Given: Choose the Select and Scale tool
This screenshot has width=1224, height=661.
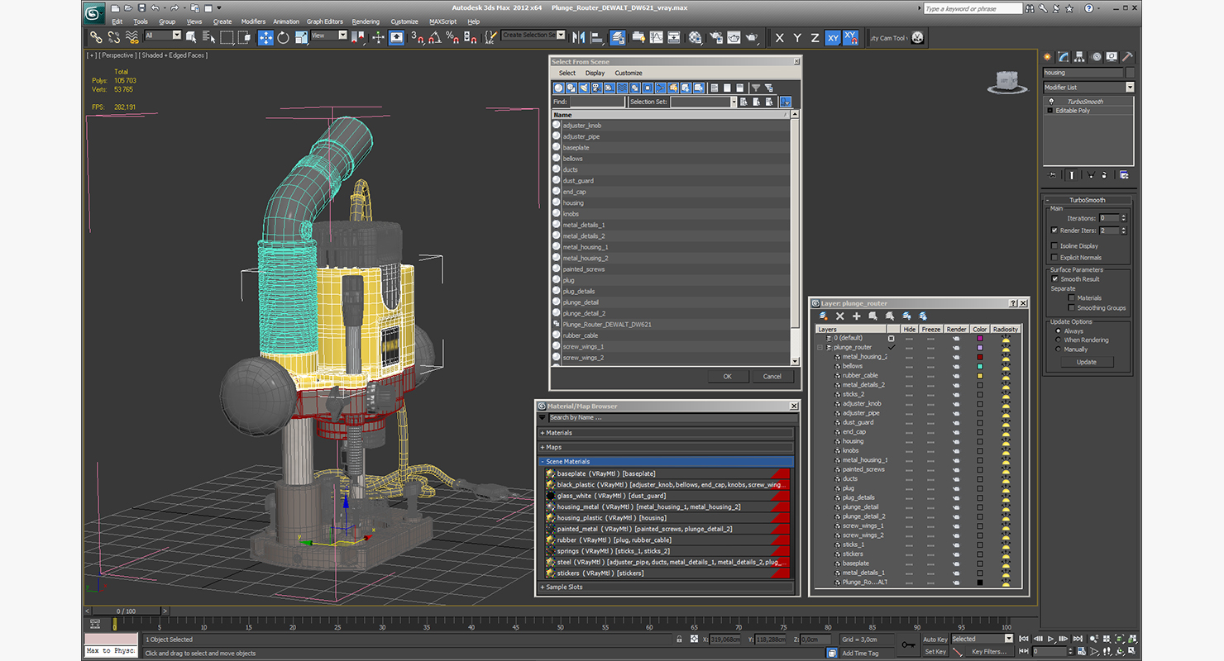Looking at the screenshot, I should pyautogui.click(x=301, y=37).
